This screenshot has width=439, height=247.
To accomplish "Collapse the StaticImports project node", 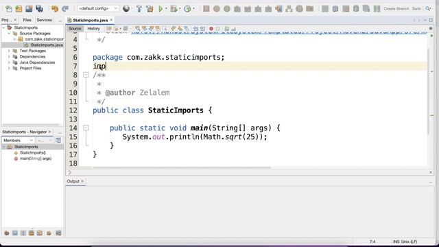I will 3,27.
